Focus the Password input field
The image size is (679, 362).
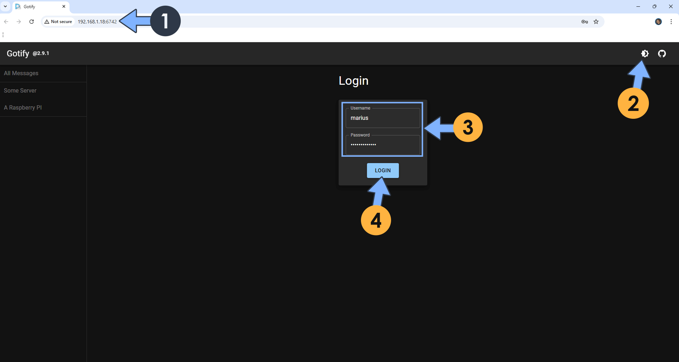tap(383, 145)
